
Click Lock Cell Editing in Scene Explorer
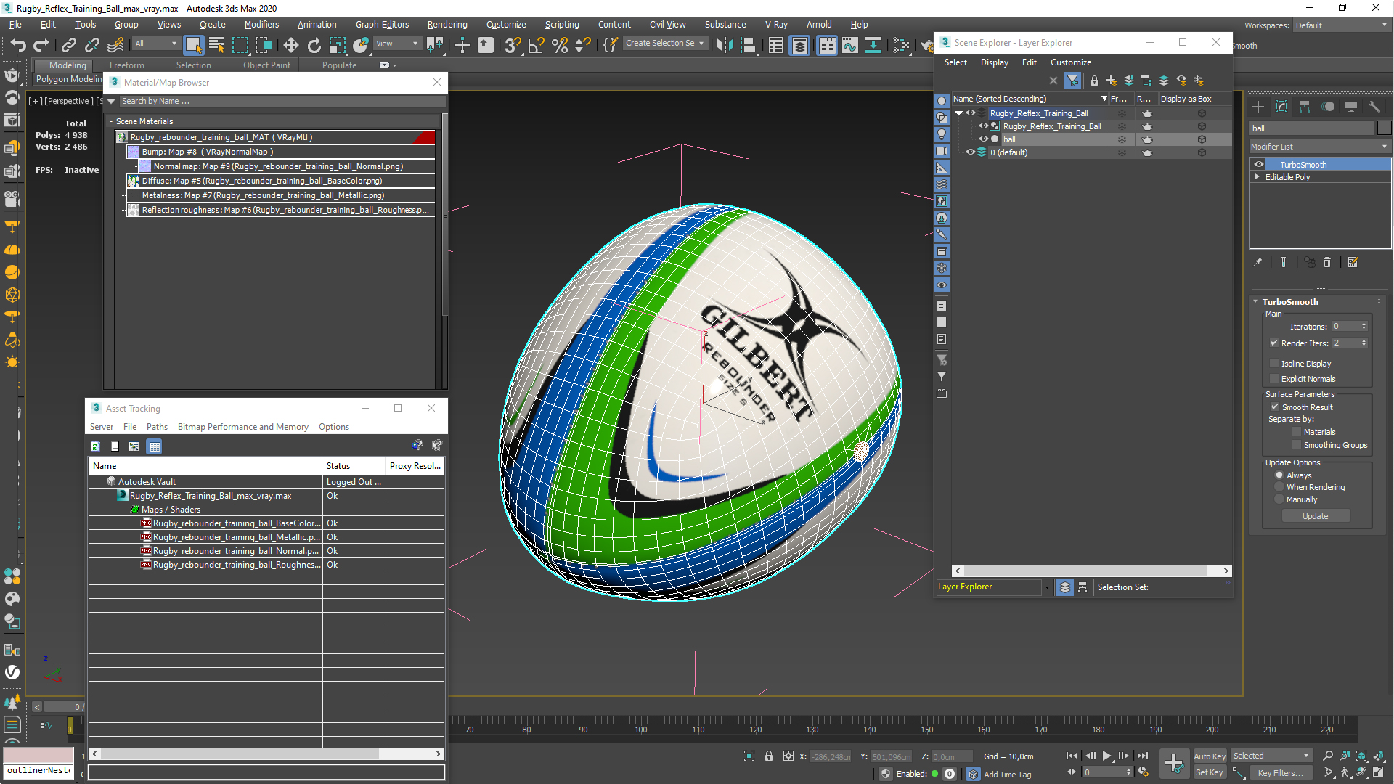pos(1094,81)
